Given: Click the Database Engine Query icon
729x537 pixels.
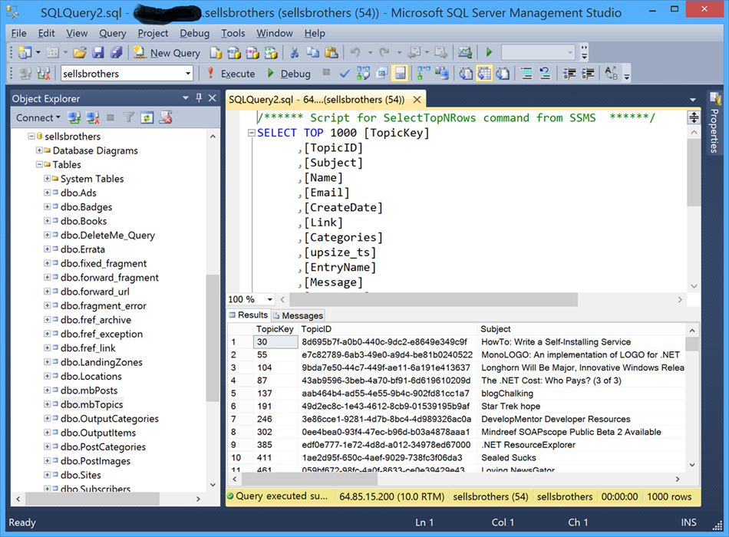Looking at the screenshot, I should (216, 53).
